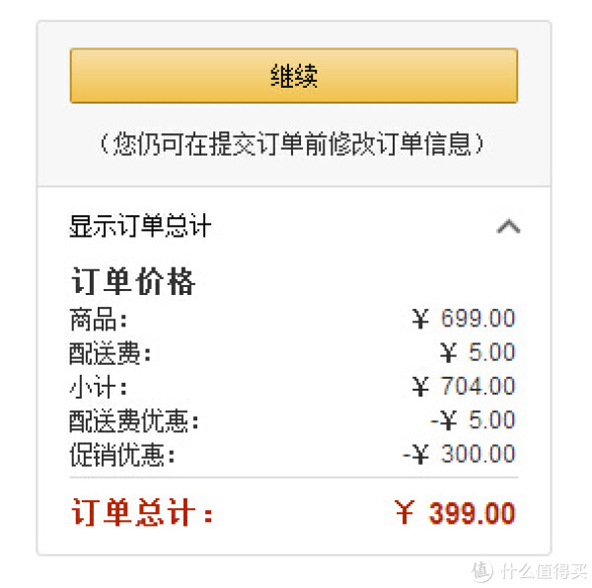Click the 商品 row label
This screenshot has height=588, width=592.
click(98, 319)
